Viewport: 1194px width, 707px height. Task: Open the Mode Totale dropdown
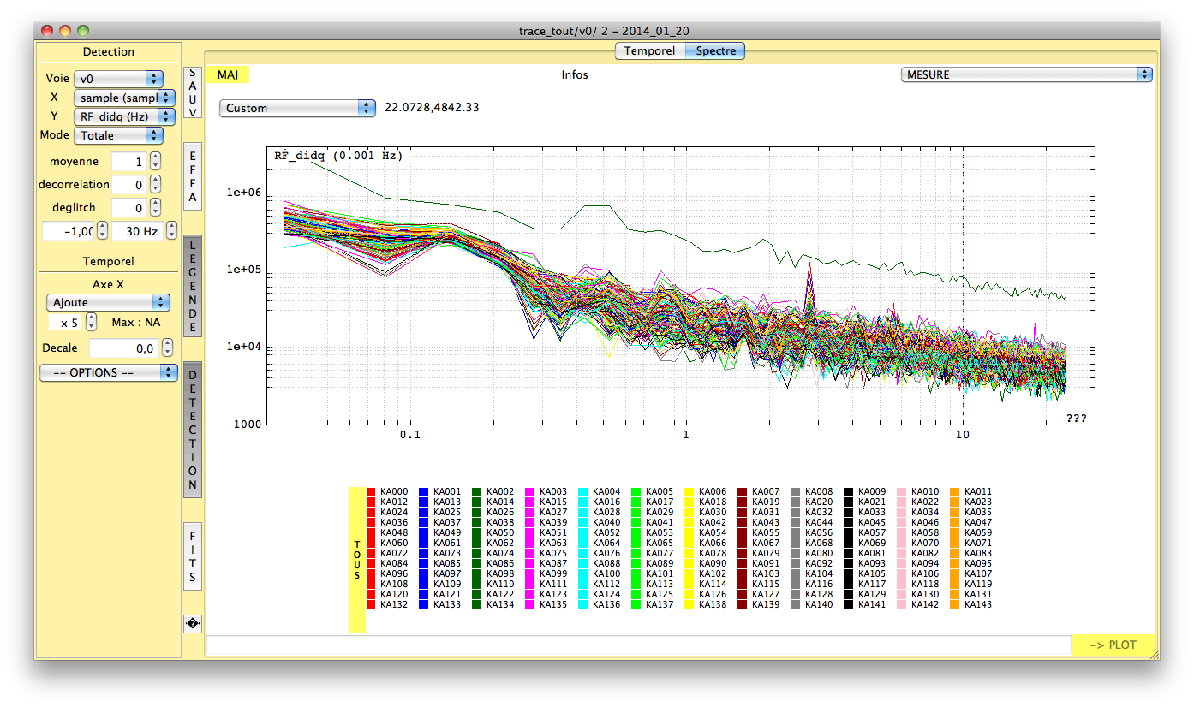click(x=118, y=135)
